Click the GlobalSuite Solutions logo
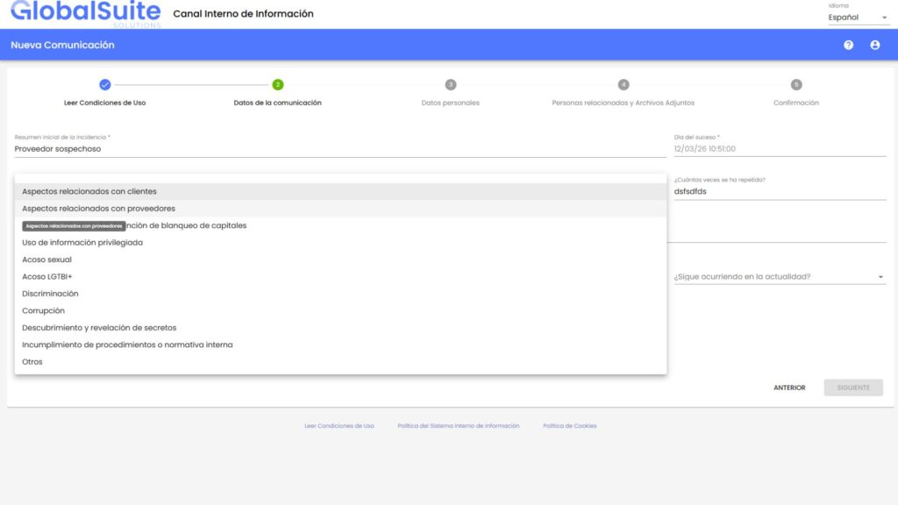 (83, 15)
